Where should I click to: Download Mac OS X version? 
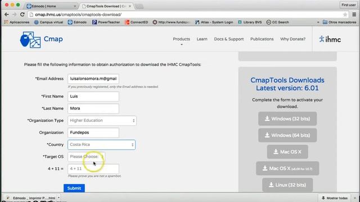[287, 151]
